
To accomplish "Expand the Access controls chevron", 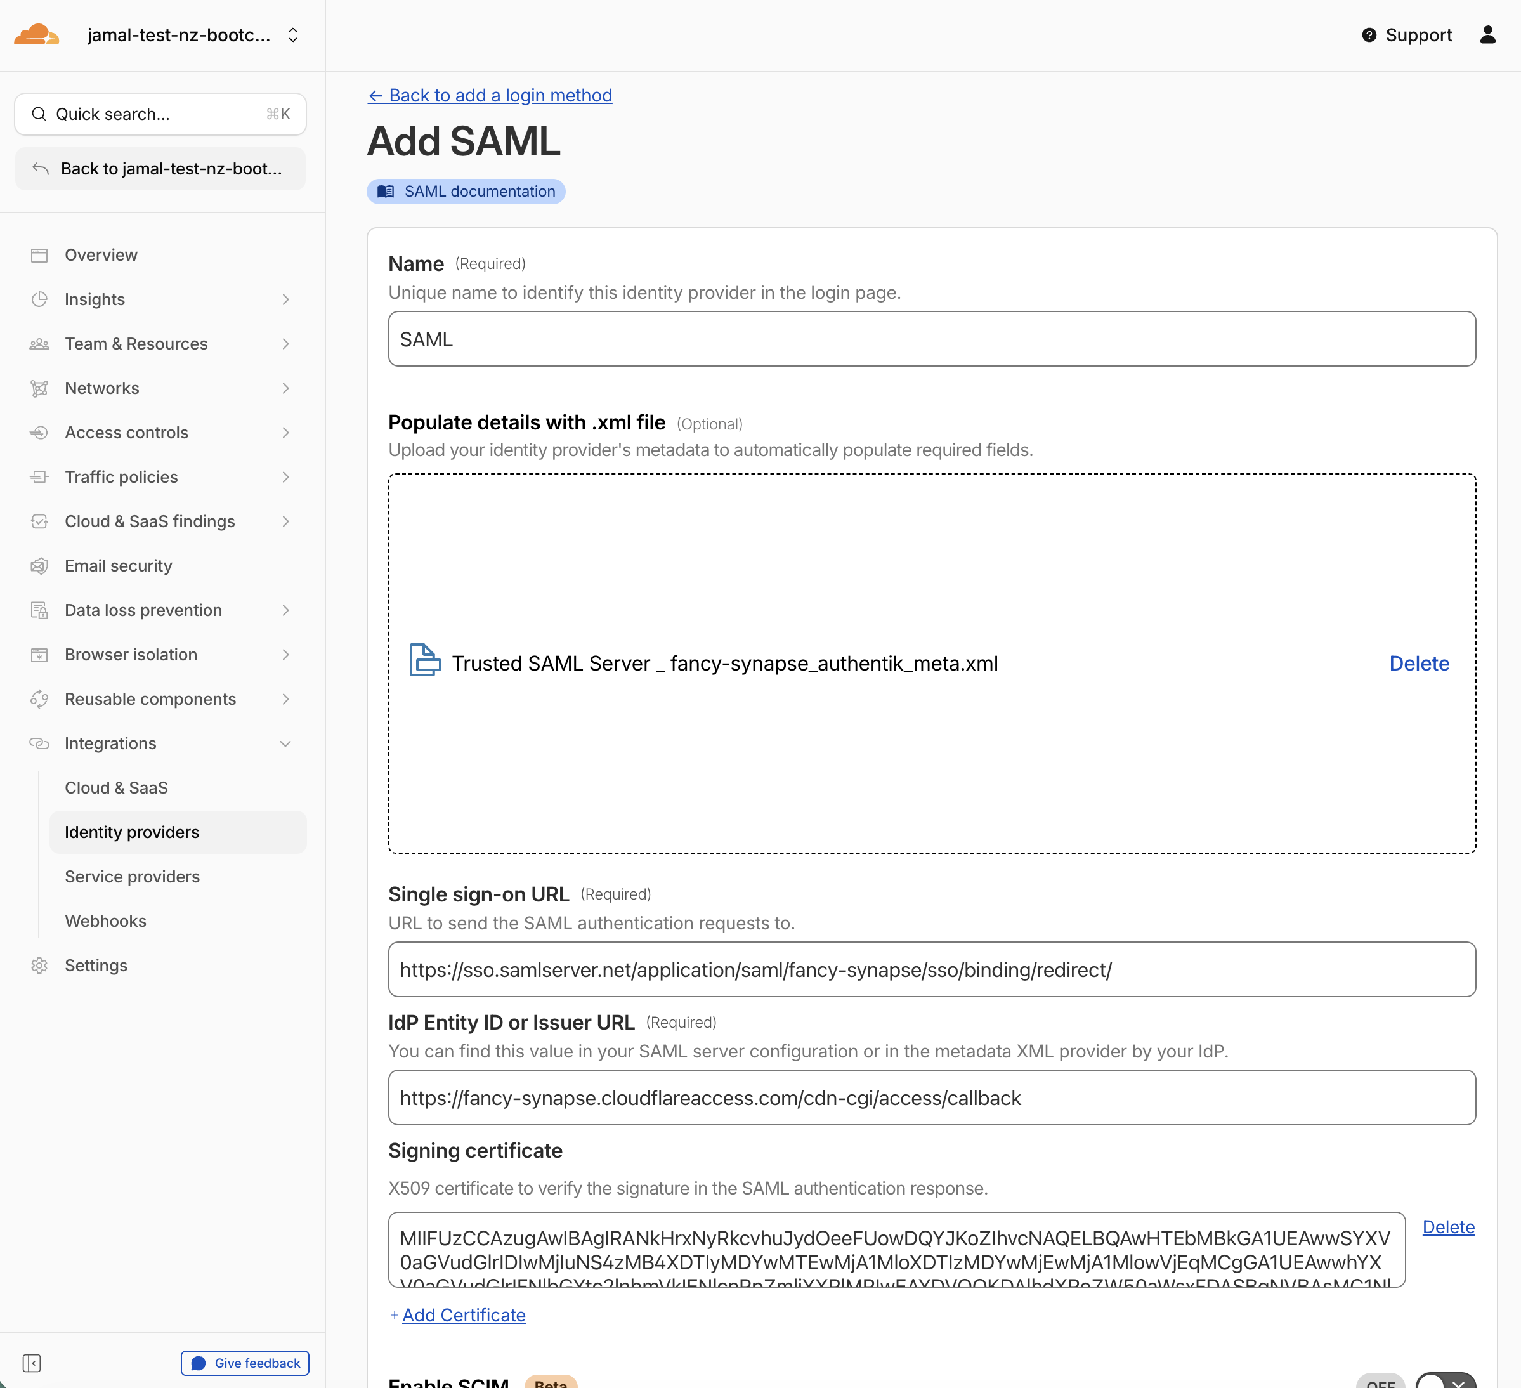I will (285, 433).
